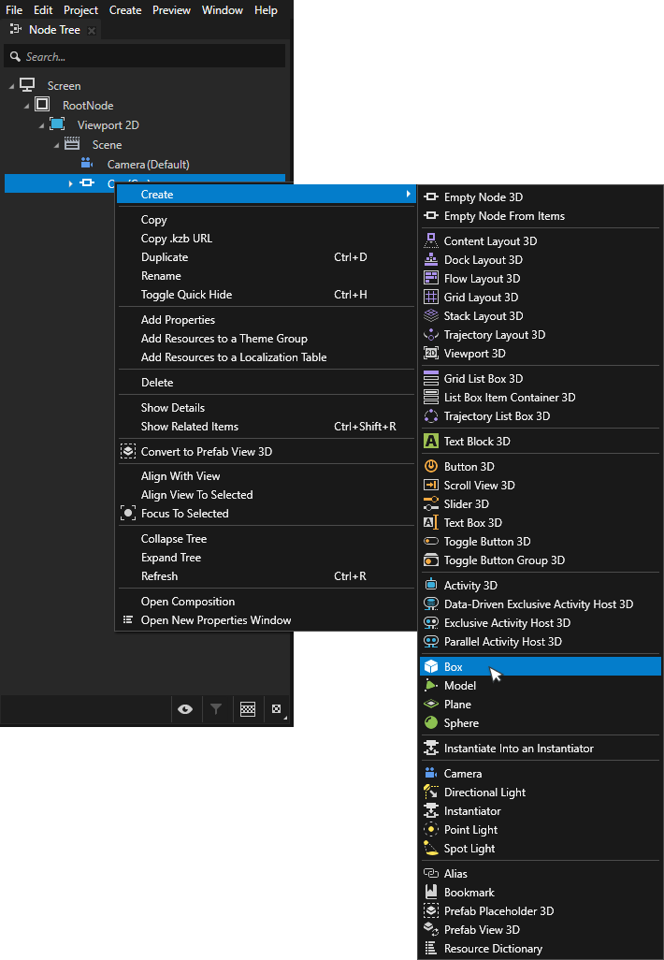Select the Box mesh icon in Create submenu
The height and width of the screenshot is (960, 664).
coord(431,667)
